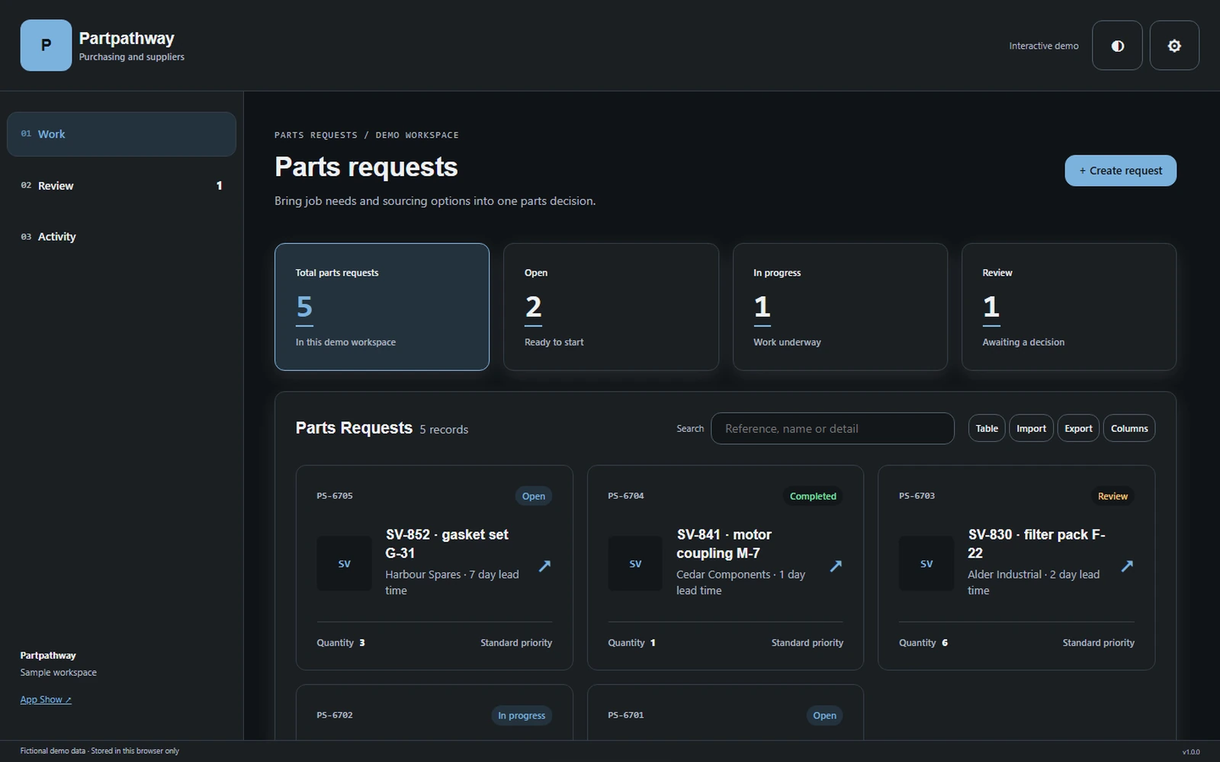The height and width of the screenshot is (762, 1220).
Task: Click Standard priority on card PS-6704
Action: coord(807,643)
